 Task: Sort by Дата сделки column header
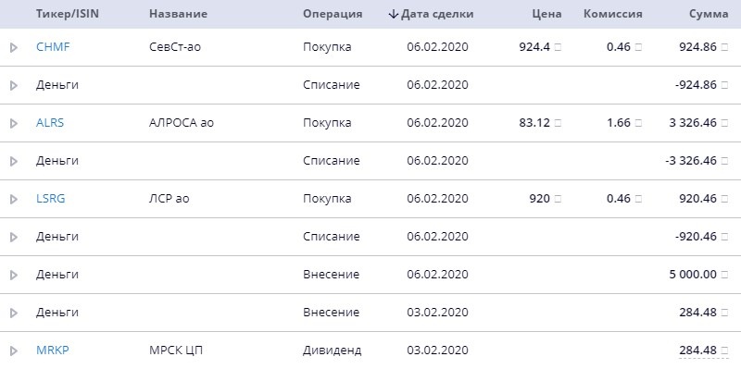(437, 14)
